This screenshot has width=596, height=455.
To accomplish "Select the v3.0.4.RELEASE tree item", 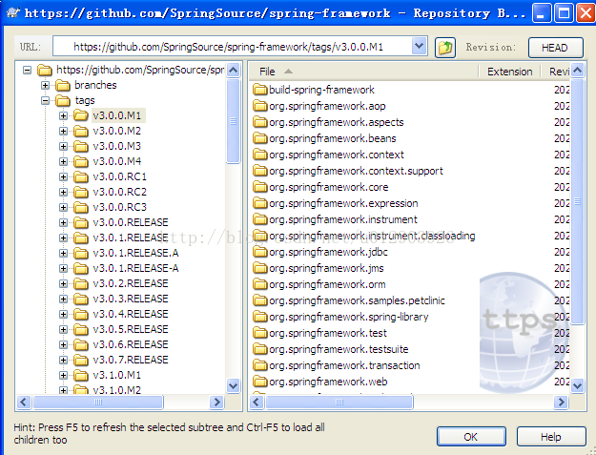I will pyautogui.click(x=131, y=314).
